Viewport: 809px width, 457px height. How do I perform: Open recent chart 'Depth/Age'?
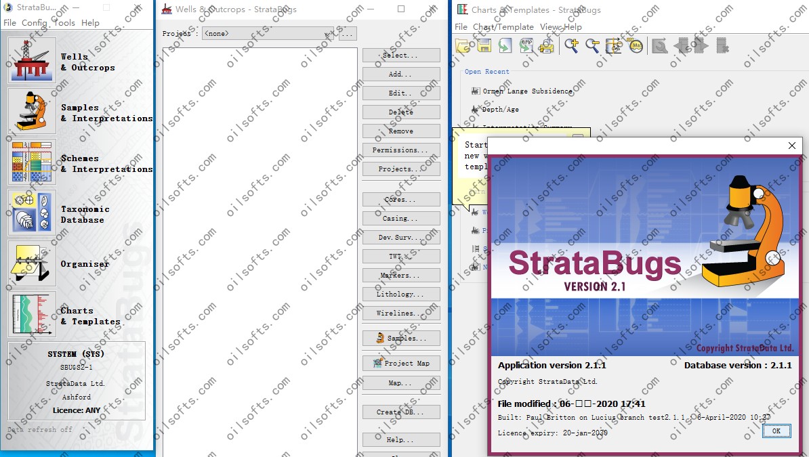tap(501, 110)
